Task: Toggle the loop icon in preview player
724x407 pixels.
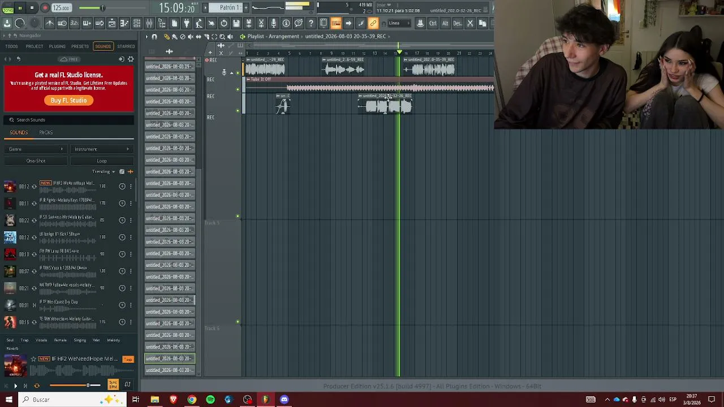Action: pyautogui.click(x=37, y=386)
